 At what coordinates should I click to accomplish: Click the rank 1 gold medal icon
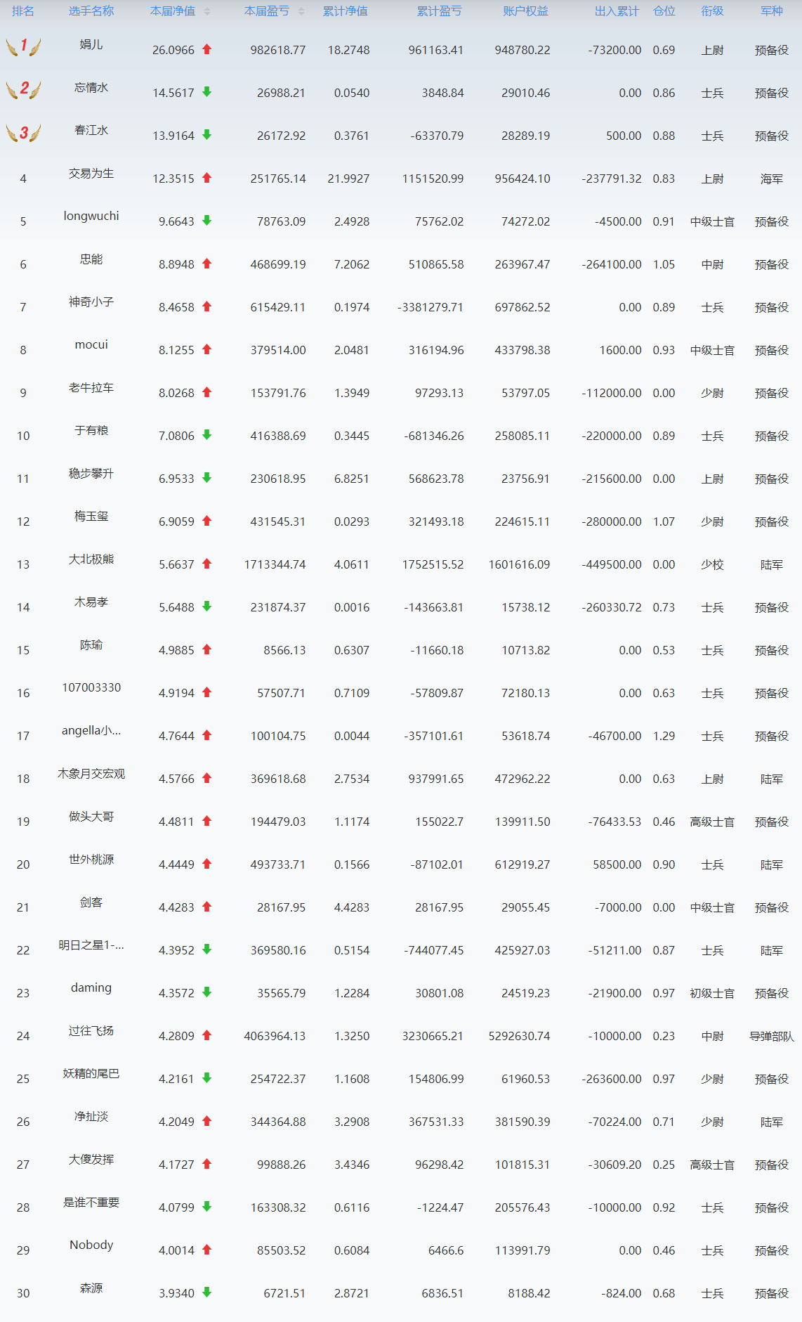tap(23, 46)
